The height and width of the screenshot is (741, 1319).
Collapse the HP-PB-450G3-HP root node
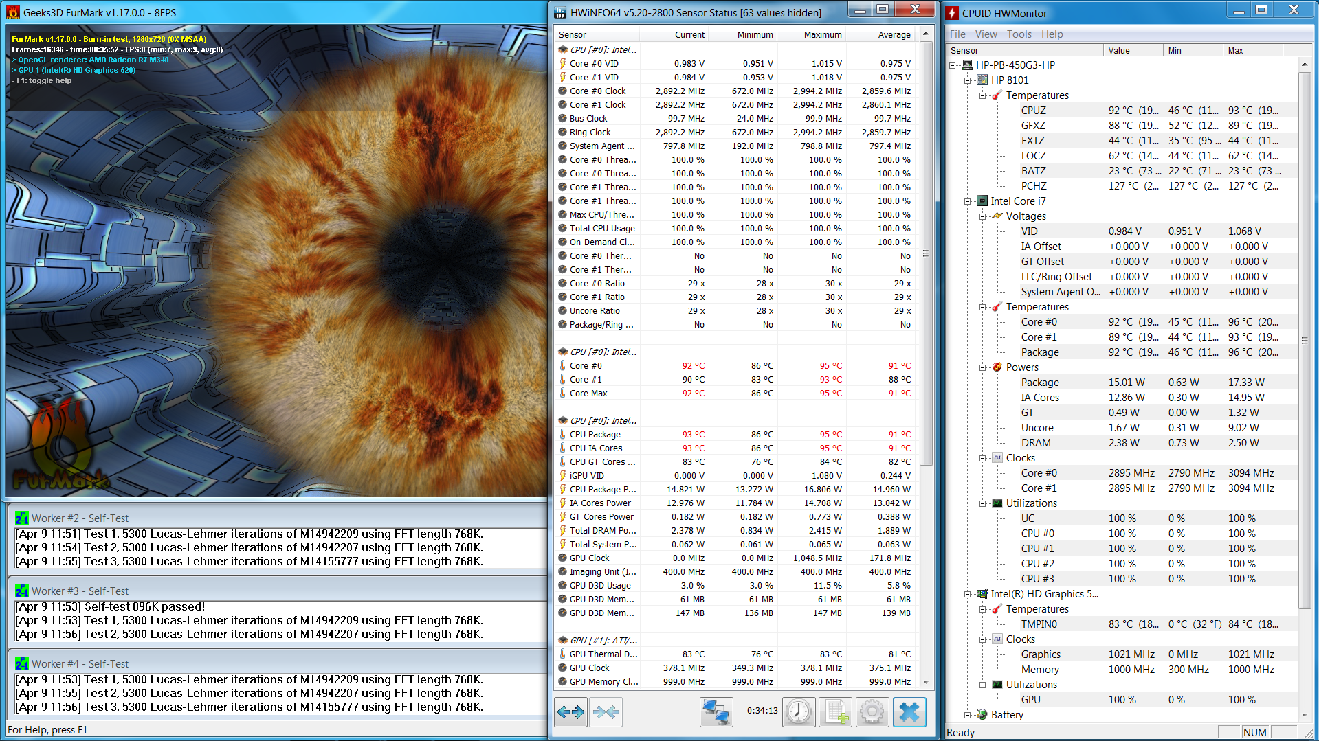[953, 65]
